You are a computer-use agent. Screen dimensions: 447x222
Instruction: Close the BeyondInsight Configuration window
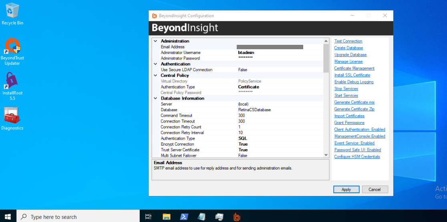(x=385, y=16)
